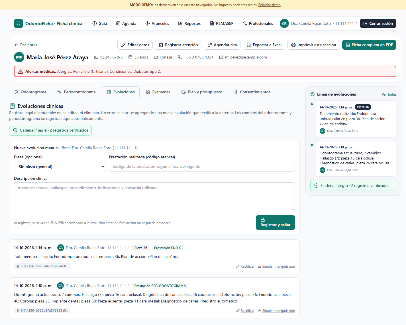Click the clipboard icon beside Evoluciones clínicas heading

[12, 106]
